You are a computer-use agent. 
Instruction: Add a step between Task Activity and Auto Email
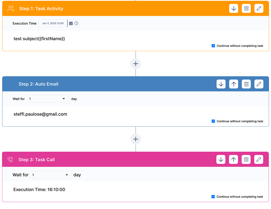click(135, 64)
